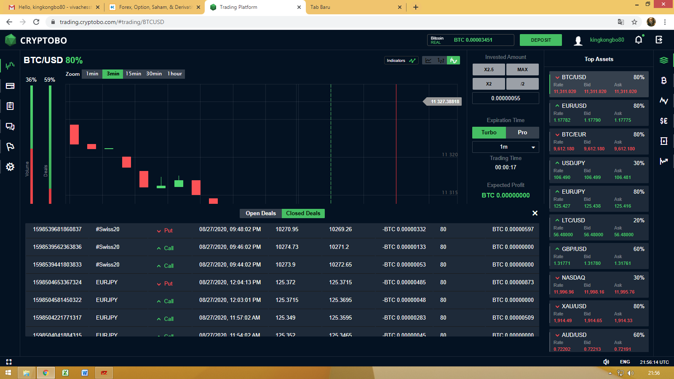
Task: Open the chat bubbles icon in left sidebar
Action: point(10,126)
